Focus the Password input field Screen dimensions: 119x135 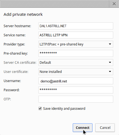point(76,90)
